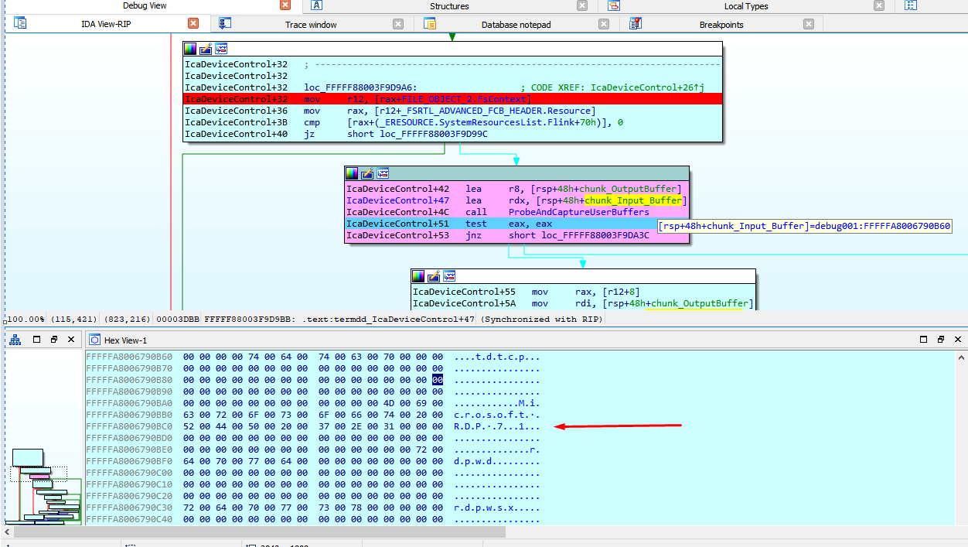Click hex row address FFFFFA8006790BF0
This screenshot has width=968, height=547.
click(x=130, y=461)
